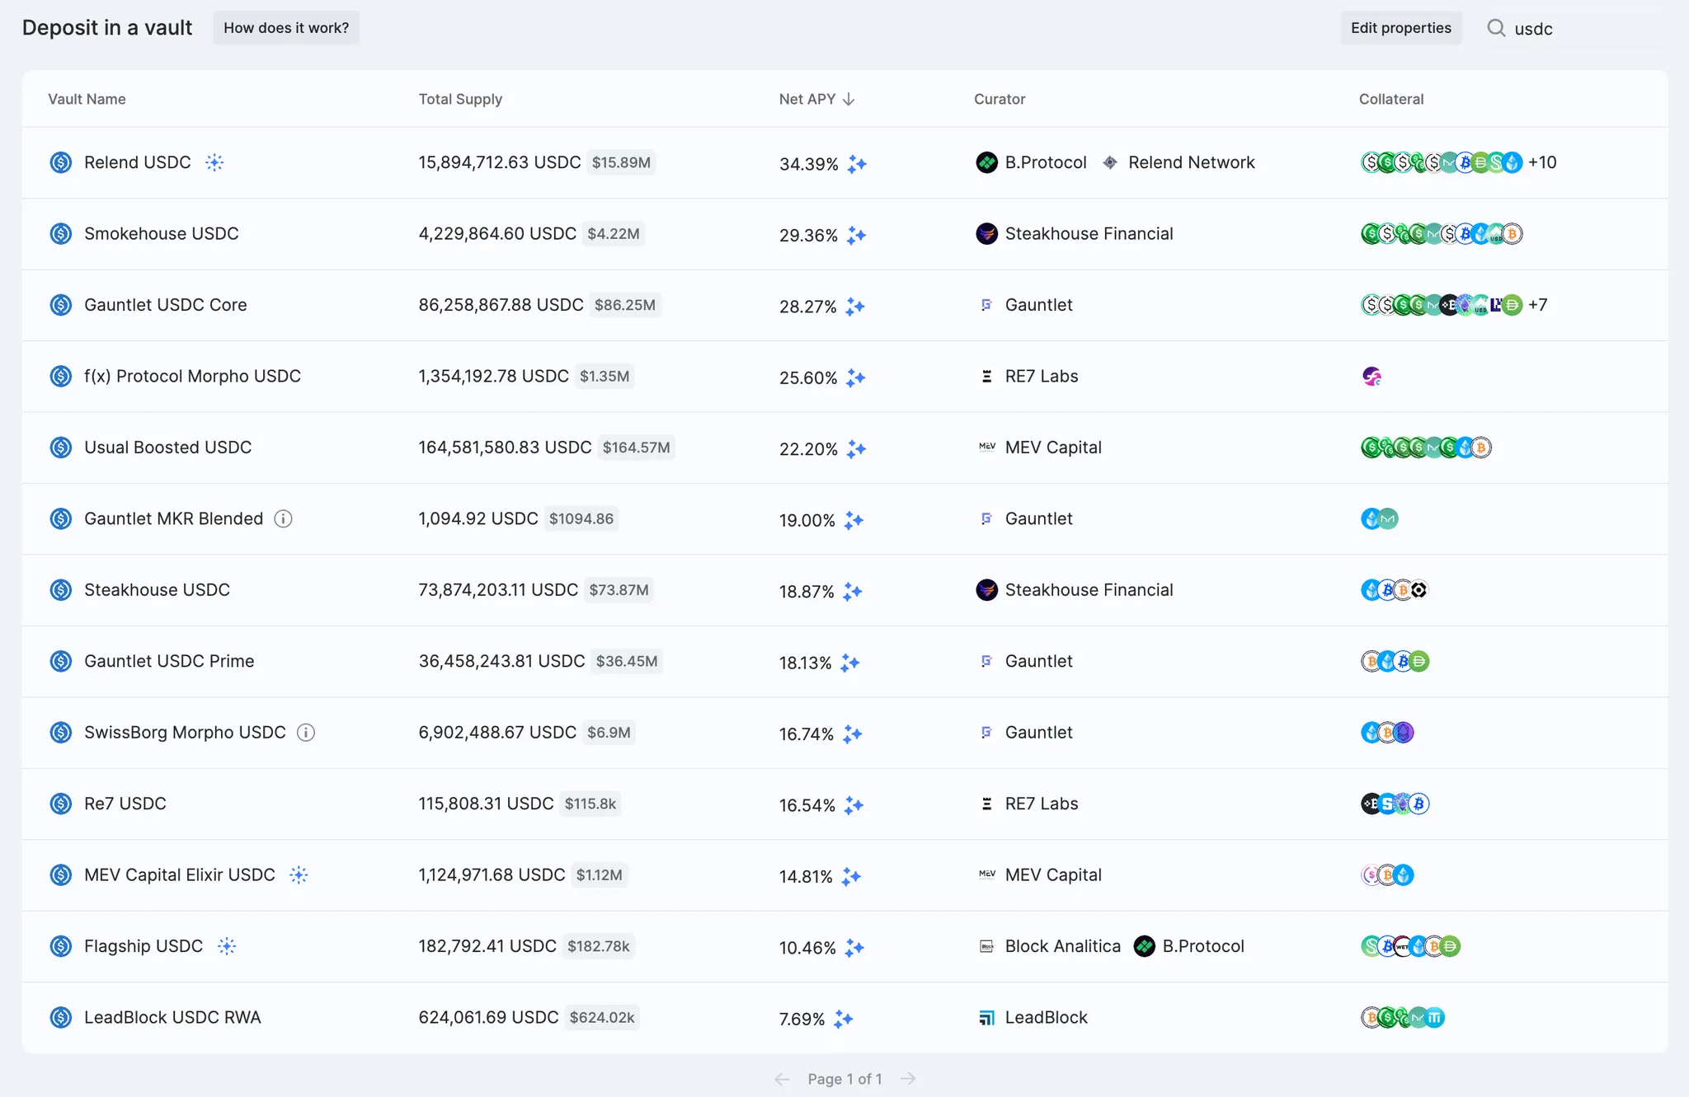Click the Block Analitica curator logo
This screenshot has height=1097, width=1689.
[x=986, y=946]
